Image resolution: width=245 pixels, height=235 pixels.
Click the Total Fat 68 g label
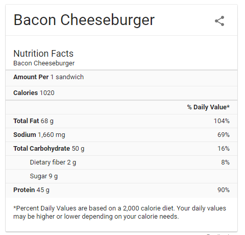point(33,121)
